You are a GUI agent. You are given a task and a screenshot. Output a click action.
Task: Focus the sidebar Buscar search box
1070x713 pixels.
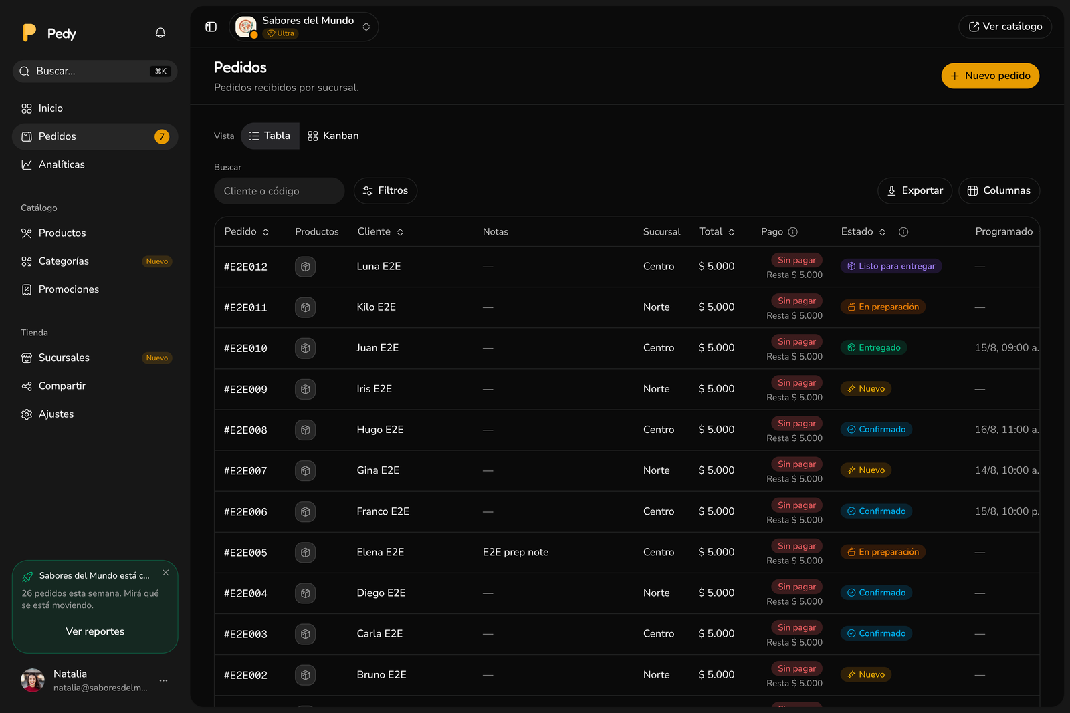pyautogui.click(x=95, y=72)
